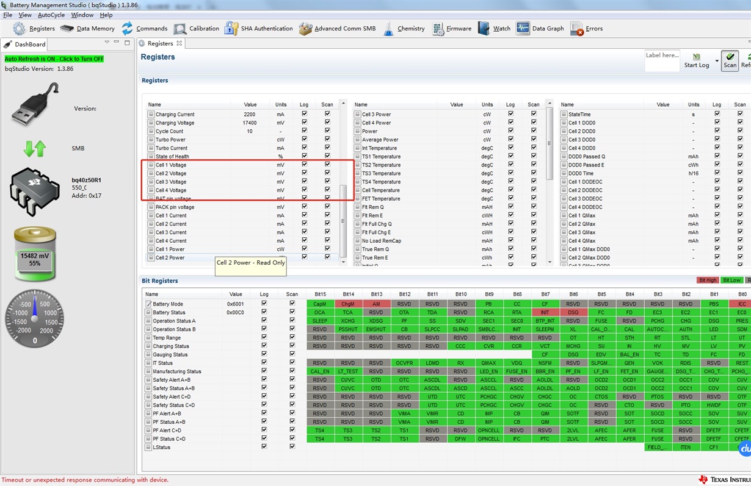
Task: Click the Bit High legend swatch
Action: (x=708, y=281)
